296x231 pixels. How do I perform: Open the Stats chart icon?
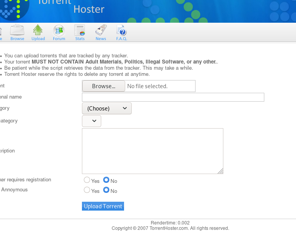click(x=80, y=30)
